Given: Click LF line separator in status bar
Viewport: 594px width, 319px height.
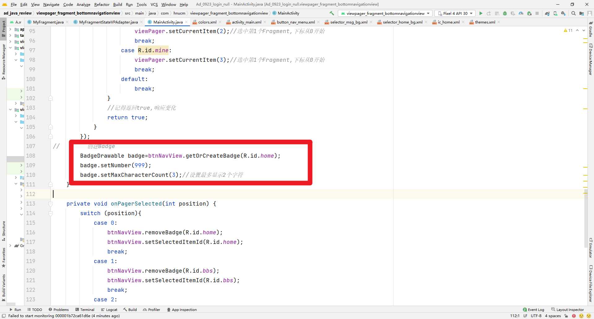Looking at the screenshot, I should click(525, 316).
